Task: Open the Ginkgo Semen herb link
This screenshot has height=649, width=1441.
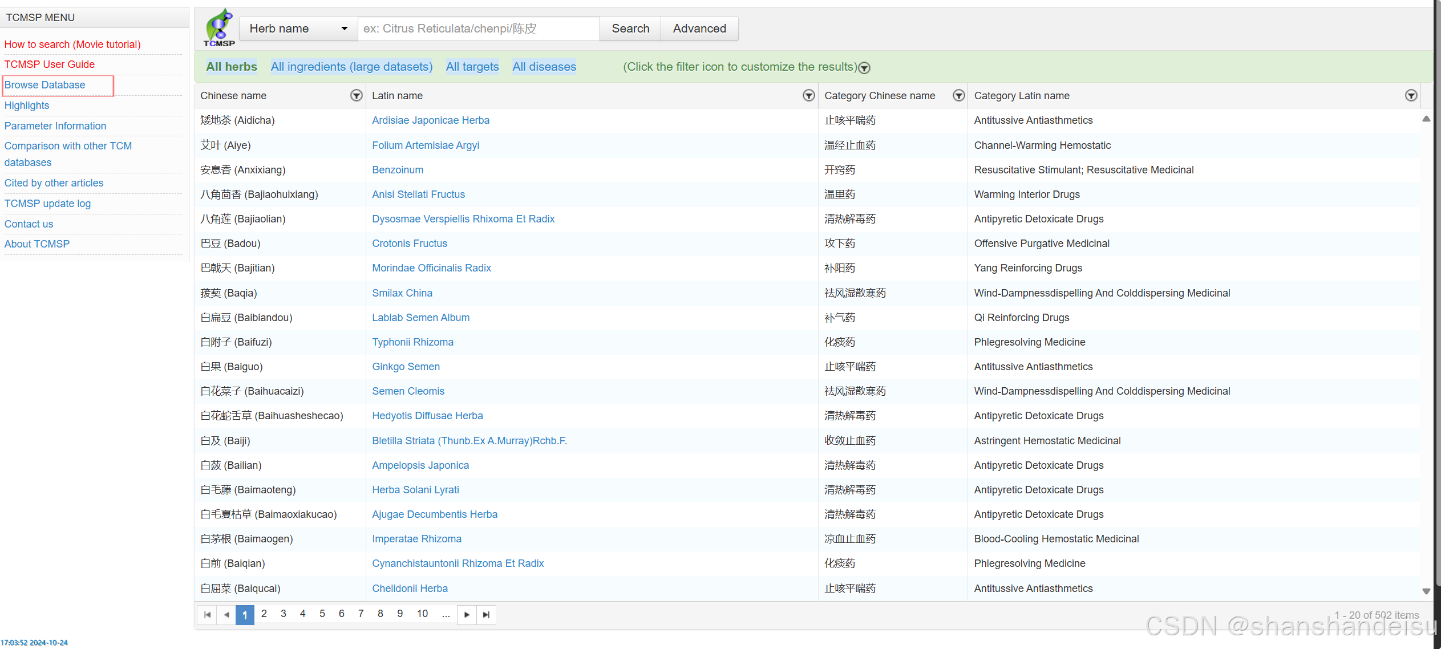Action: pyautogui.click(x=406, y=367)
